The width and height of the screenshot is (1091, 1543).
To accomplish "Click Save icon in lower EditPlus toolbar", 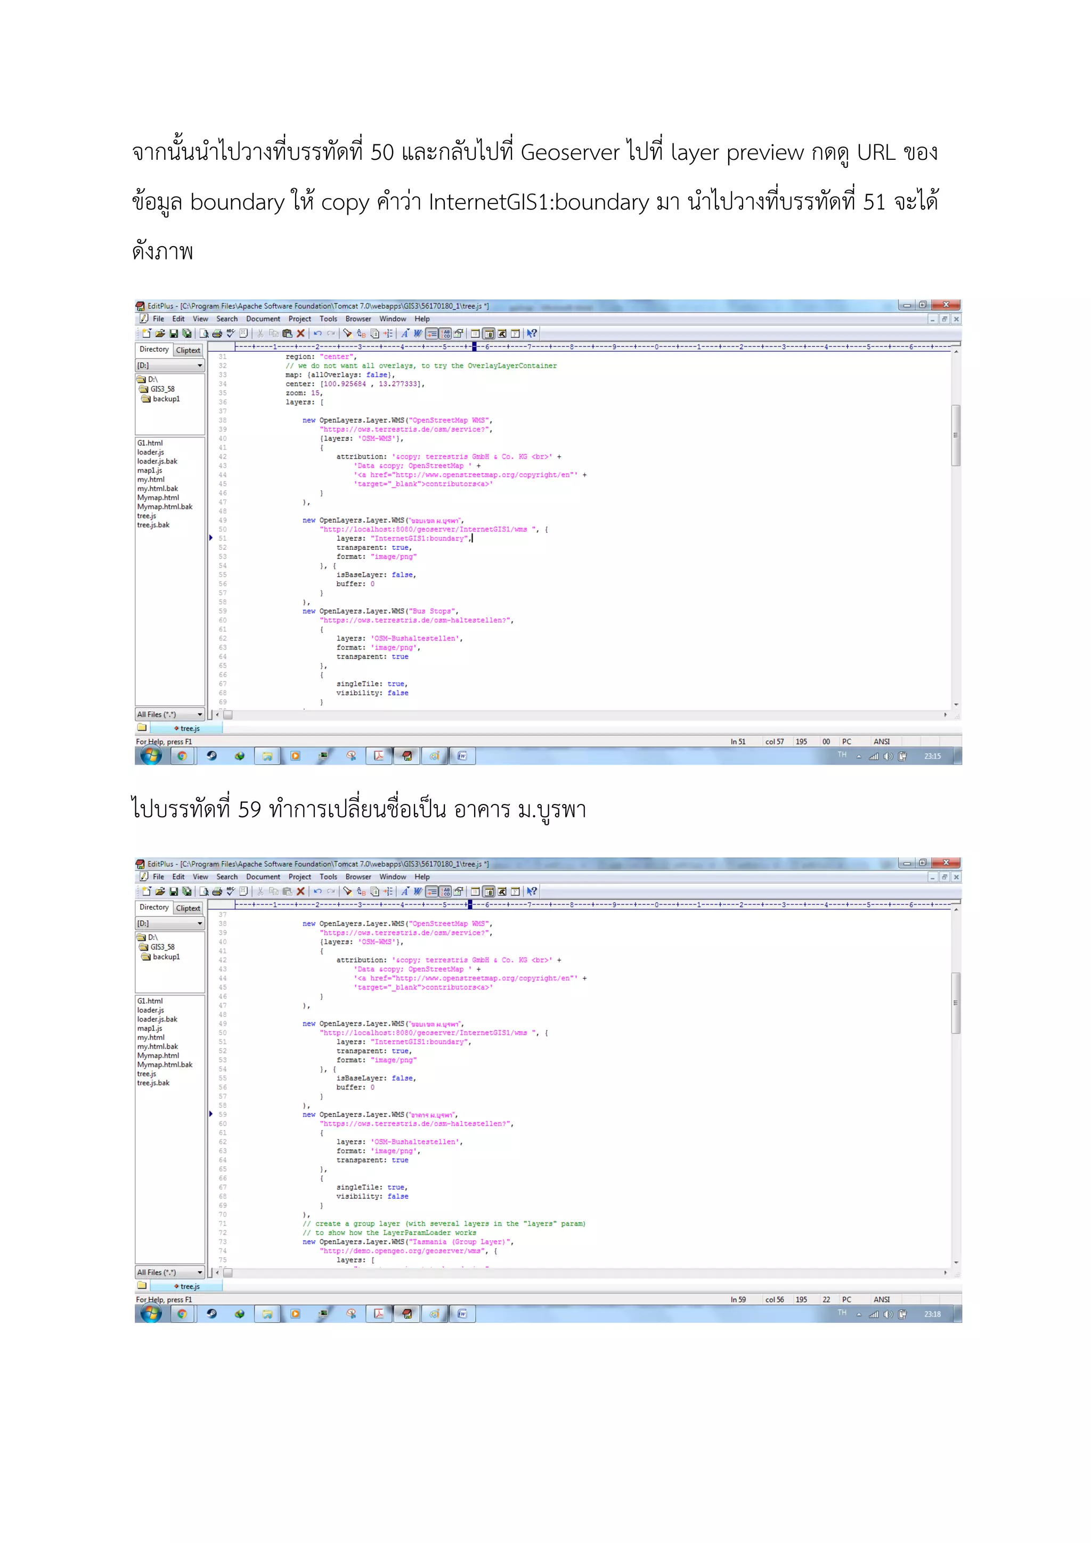I will point(173,891).
